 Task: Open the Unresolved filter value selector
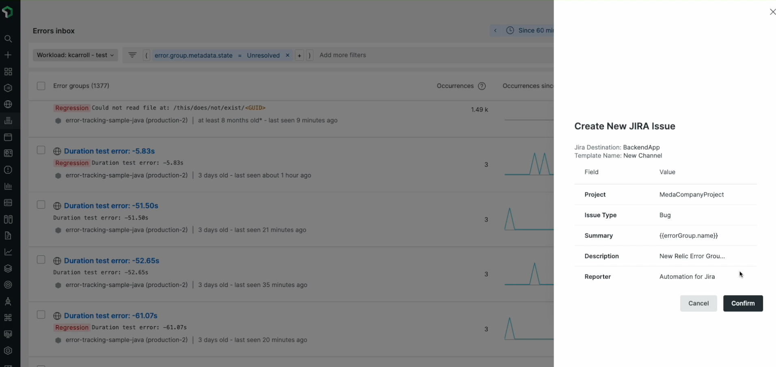(x=263, y=55)
